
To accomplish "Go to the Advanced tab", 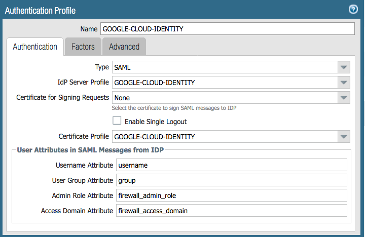I will point(124,47).
